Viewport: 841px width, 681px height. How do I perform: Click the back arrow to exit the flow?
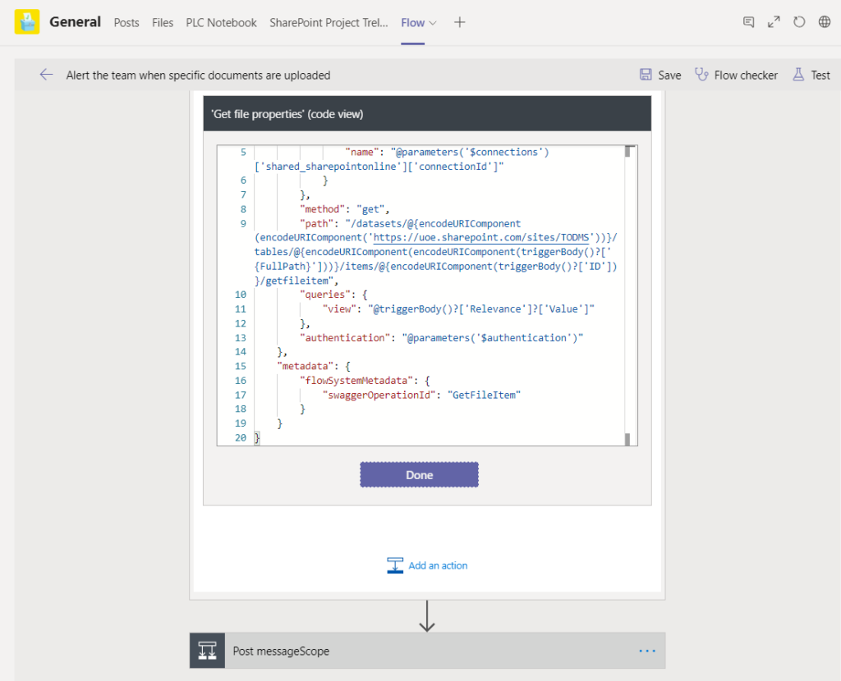click(x=47, y=75)
